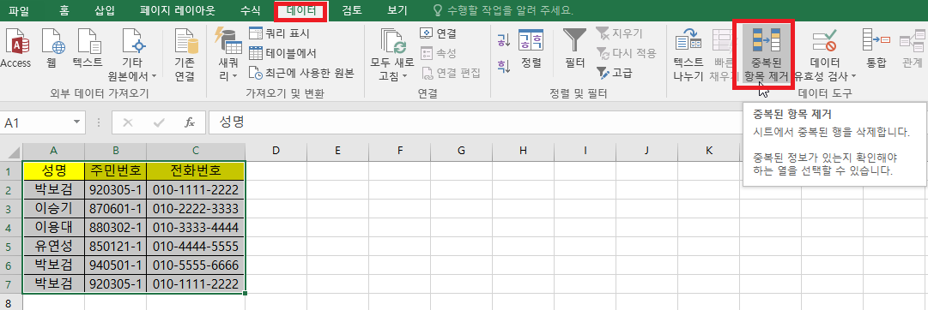Click 쿼리 표시

coord(279,33)
